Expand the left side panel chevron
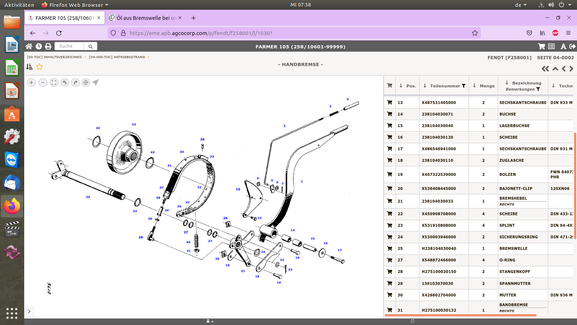Viewport: 577px width, 325px height. 30,311
